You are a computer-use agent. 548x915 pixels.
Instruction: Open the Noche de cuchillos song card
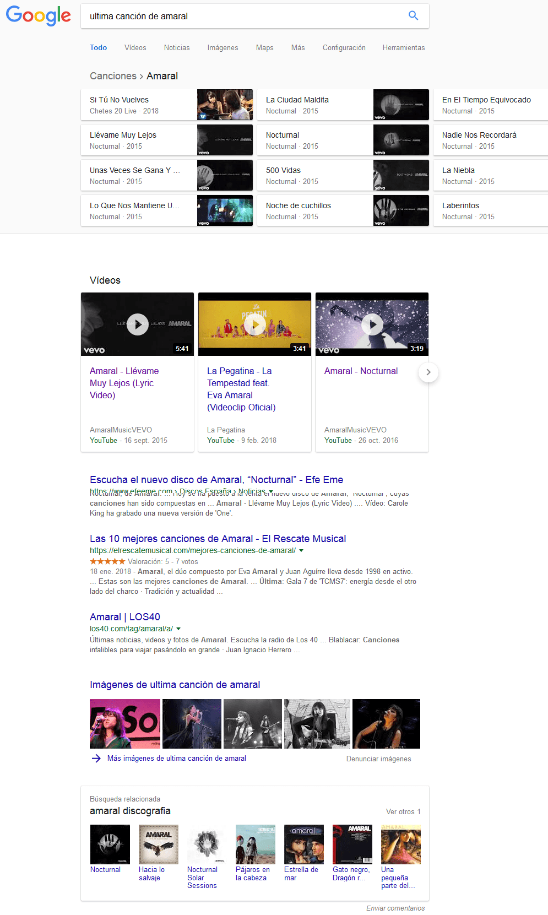(x=343, y=210)
